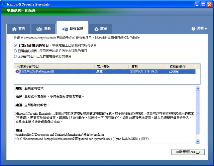The width and height of the screenshot is (214, 166).
Task: Sort by 已偵測到的項目 column header
Action: coord(54,67)
